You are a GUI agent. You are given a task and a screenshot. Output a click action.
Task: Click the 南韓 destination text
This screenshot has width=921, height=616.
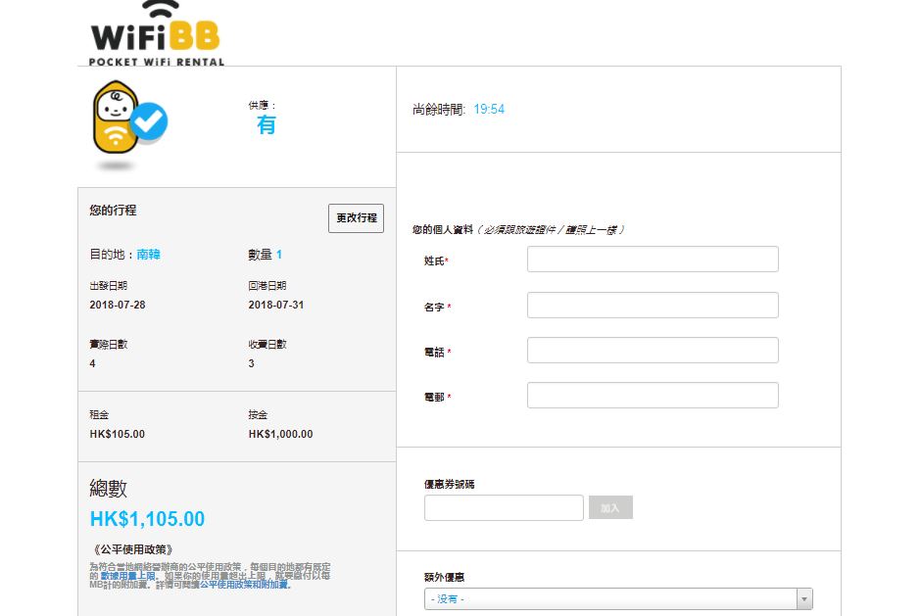point(149,255)
